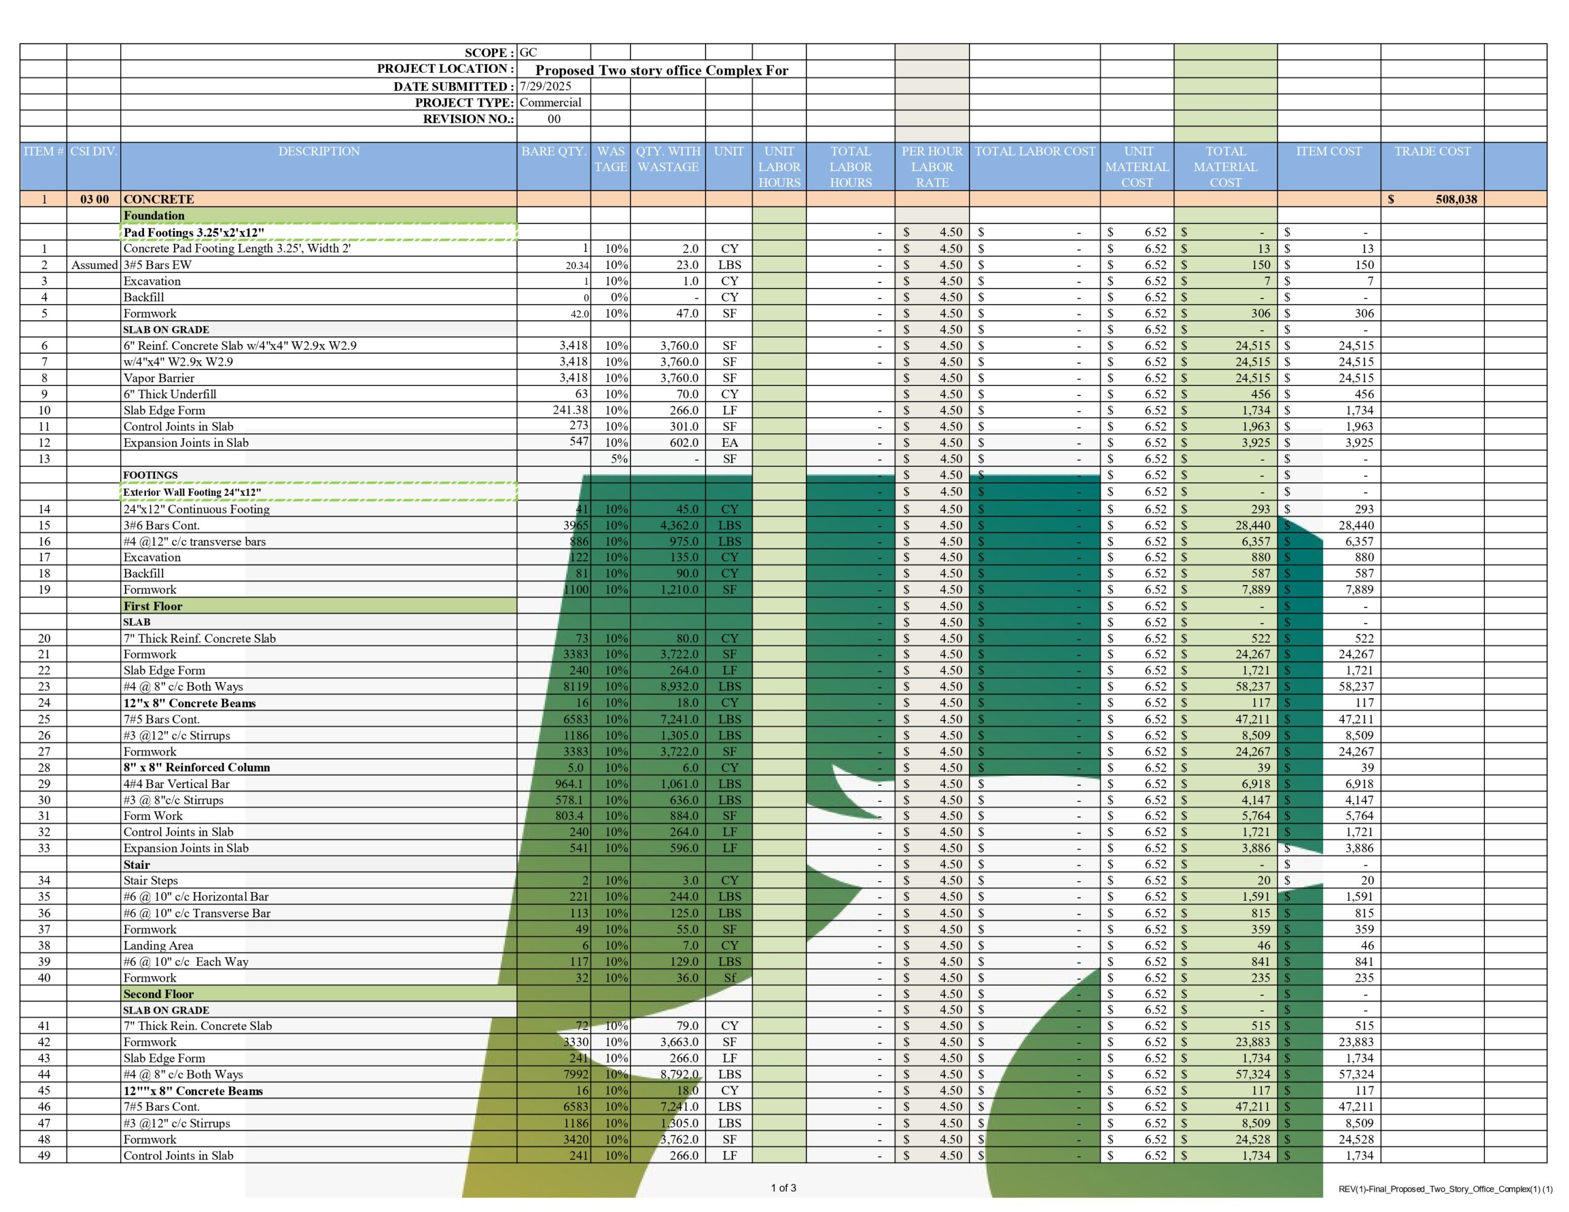Viewport: 1569px width, 1212px height.
Task: Select the UNIT LABOR HOURS header
Action: tap(779, 167)
